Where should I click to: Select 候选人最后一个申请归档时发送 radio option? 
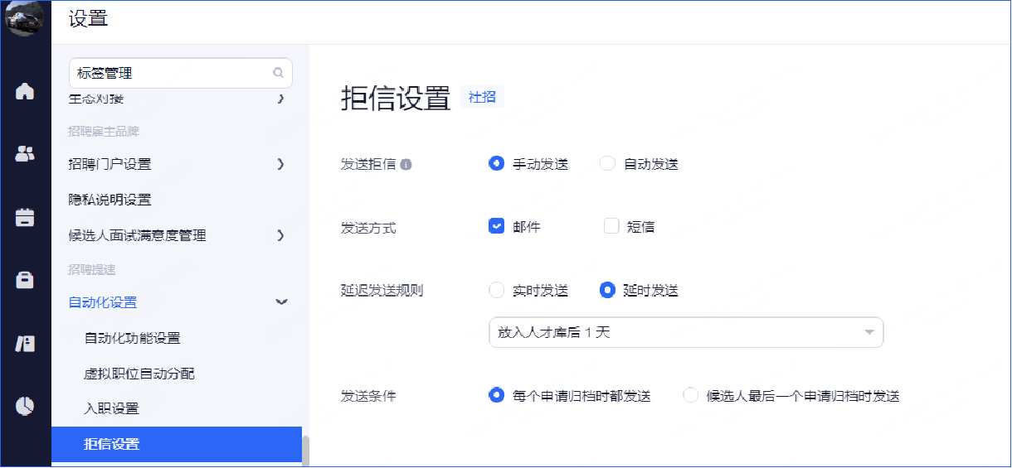point(690,396)
